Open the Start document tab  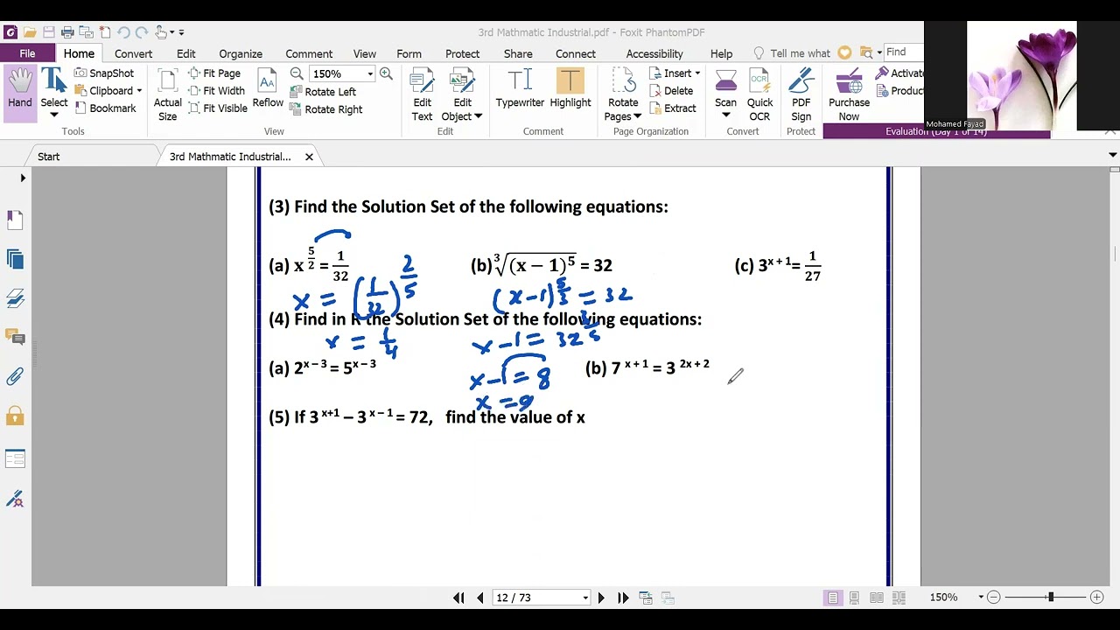49,157
